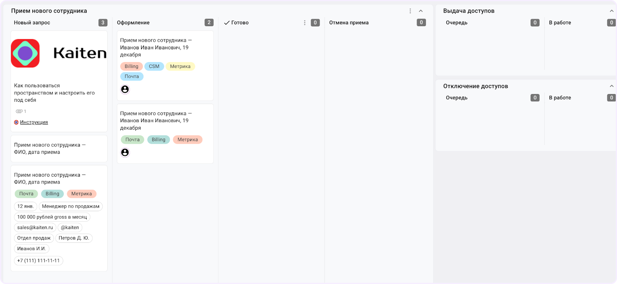The image size is (617, 284).
Task: Click the blue CSM tag
Action: tap(154, 66)
